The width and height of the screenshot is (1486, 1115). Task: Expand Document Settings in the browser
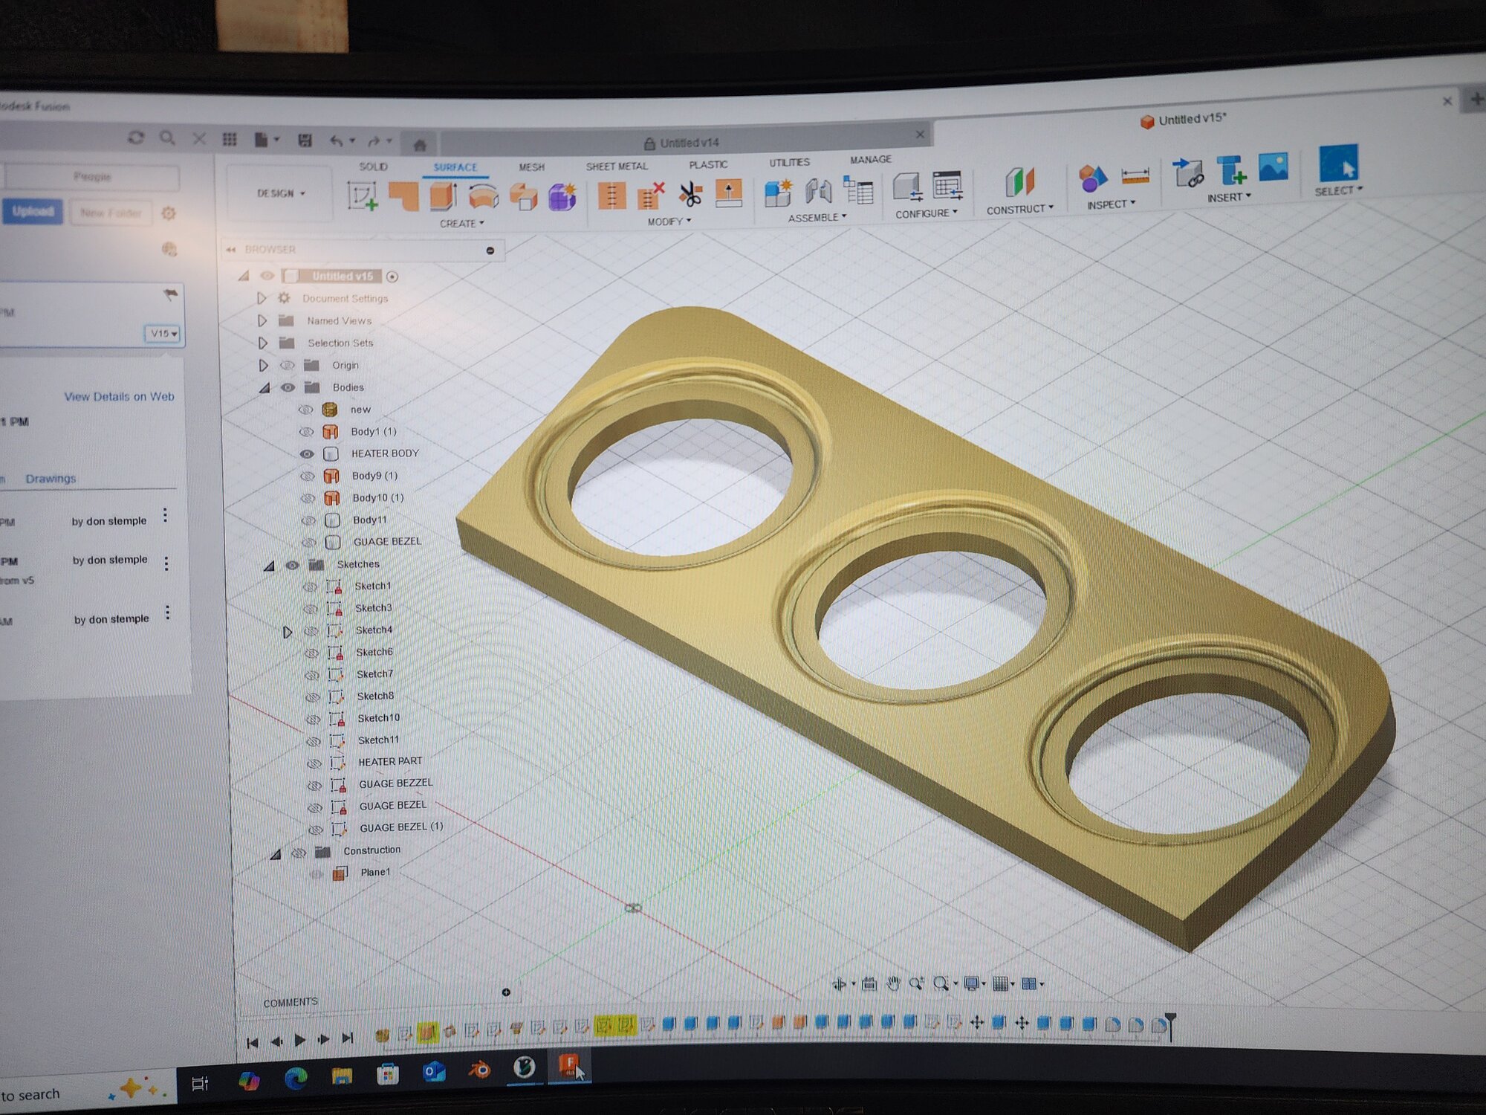click(262, 298)
